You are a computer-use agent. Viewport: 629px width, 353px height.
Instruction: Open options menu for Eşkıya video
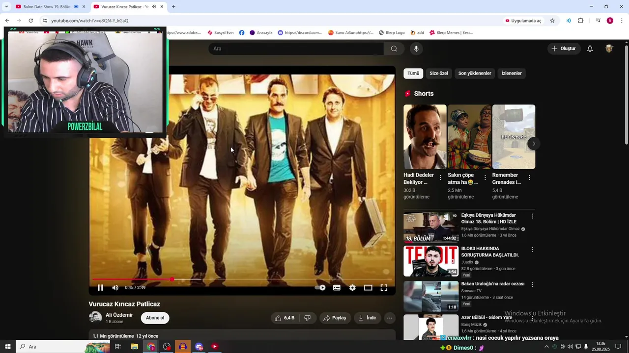click(x=532, y=216)
